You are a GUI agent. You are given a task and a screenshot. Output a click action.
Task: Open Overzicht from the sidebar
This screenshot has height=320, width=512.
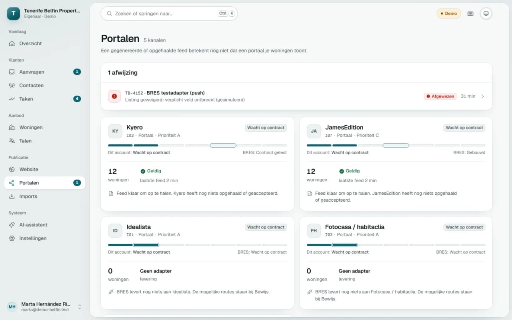(44, 43)
